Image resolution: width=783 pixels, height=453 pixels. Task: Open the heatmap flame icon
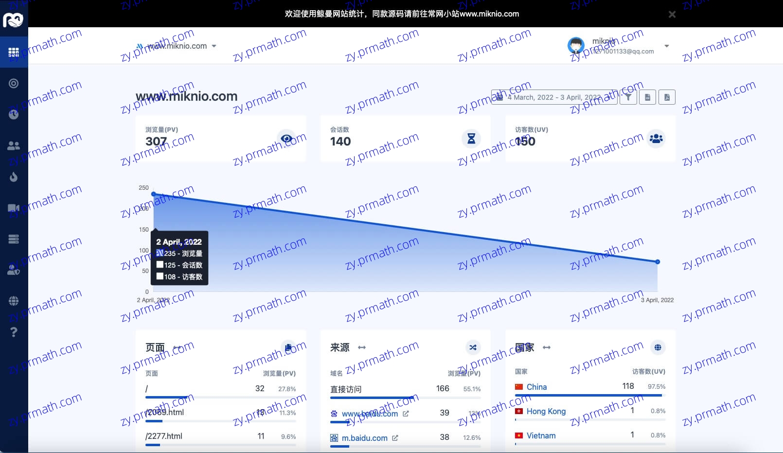coord(14,177)
